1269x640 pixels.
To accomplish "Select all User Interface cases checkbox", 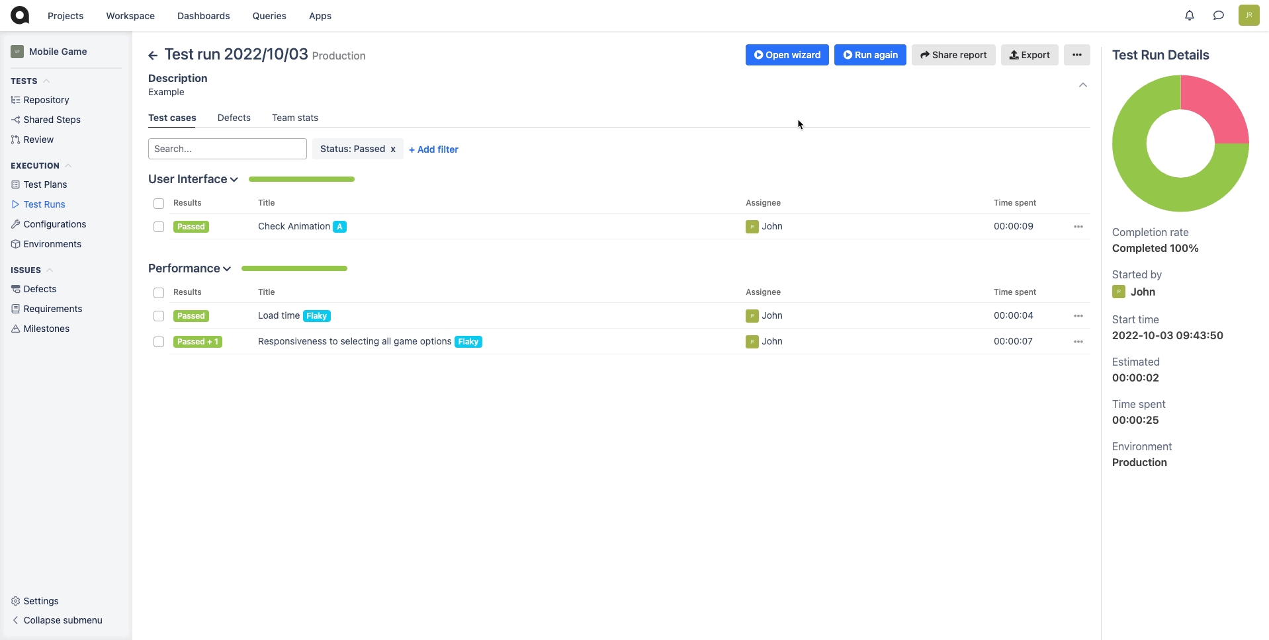I will pos(159,204).
